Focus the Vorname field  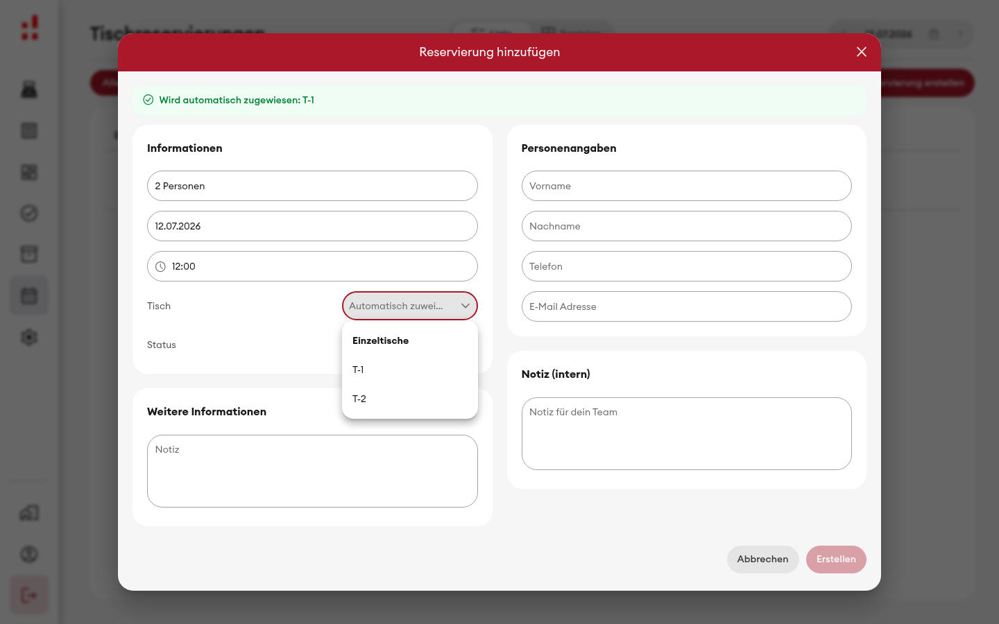(x=687, y=186)
